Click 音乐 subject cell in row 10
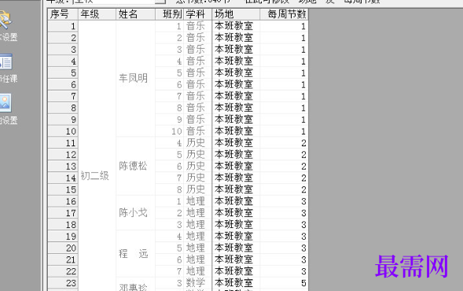This screenshot has width=463, height=291. coord(198,131)
